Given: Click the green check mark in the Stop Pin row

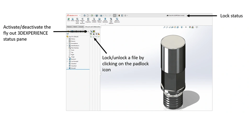Looking at the screenshot, I should coord(99,37).
